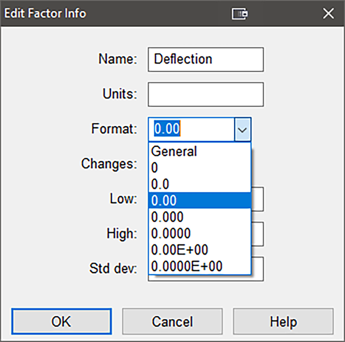Choose the 0 format option
The image size is (345, 342).
[199, 168]
